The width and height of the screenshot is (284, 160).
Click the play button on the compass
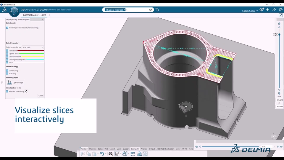pyautogui.click(x=14, y=12)
